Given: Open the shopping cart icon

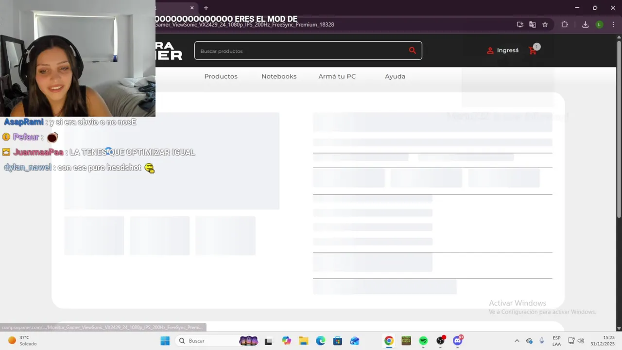Looking at the screenshot, I should click(x=533, y=51).
